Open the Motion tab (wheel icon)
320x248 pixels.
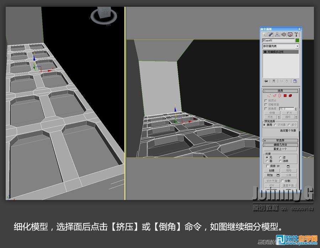coord(284,34)
